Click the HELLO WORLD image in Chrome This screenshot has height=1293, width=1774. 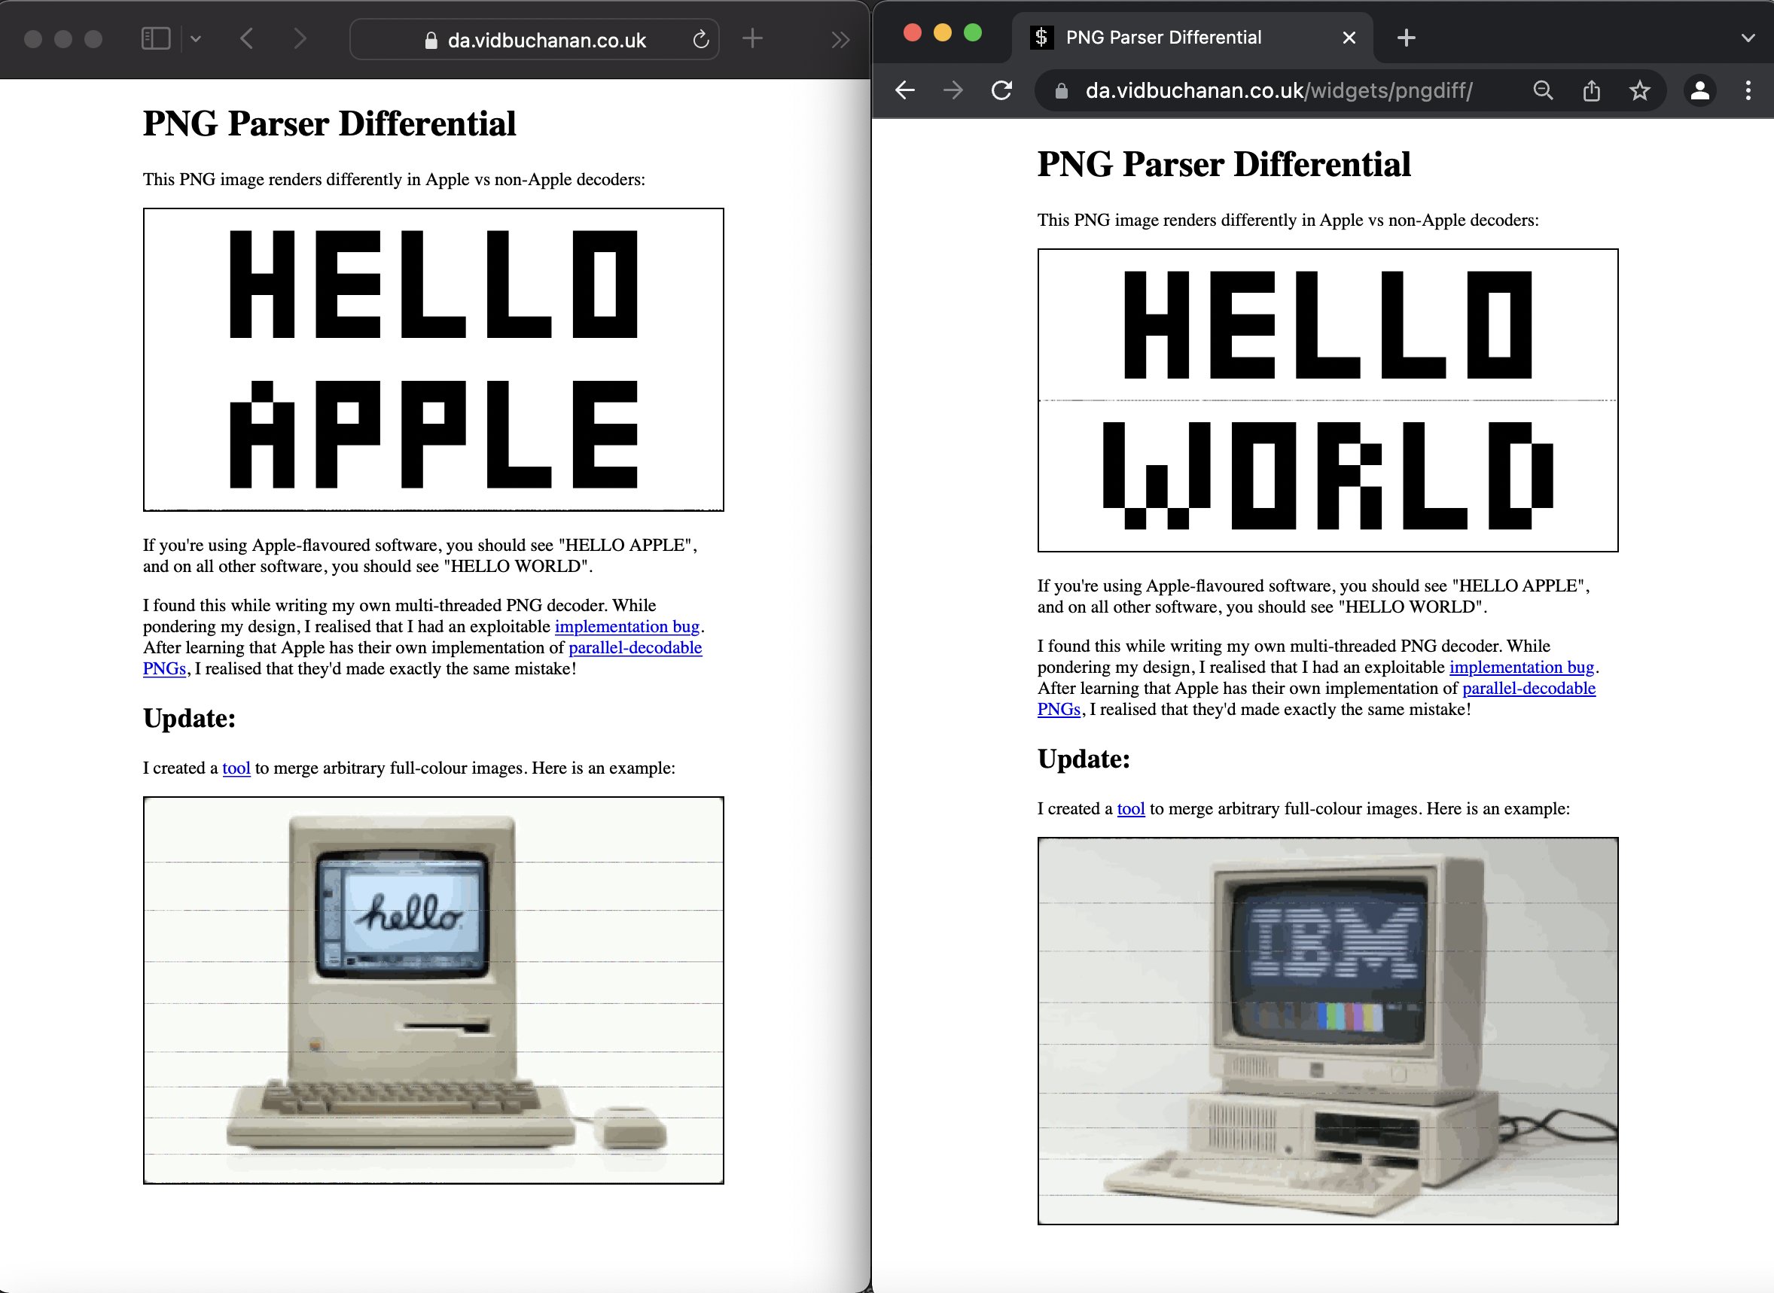coord(1327,400)
